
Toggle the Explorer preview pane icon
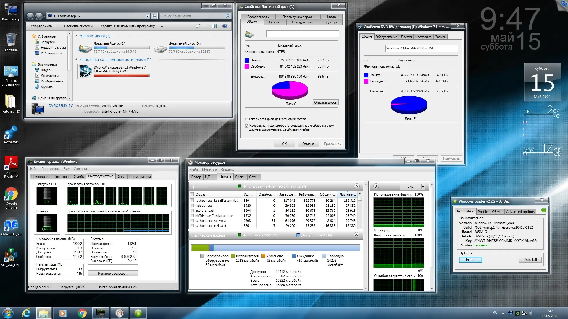click(214, 26)
